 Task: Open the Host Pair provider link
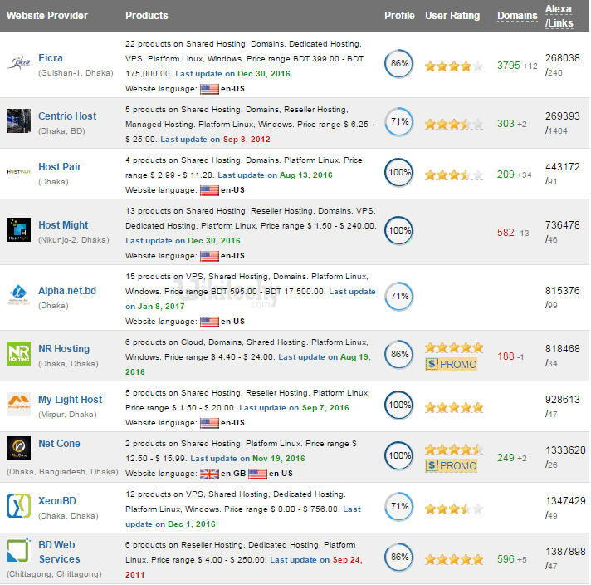(60, 167)
